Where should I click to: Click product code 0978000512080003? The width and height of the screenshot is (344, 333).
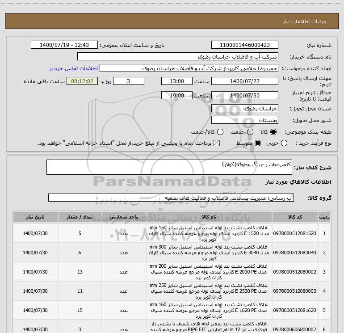295,291
